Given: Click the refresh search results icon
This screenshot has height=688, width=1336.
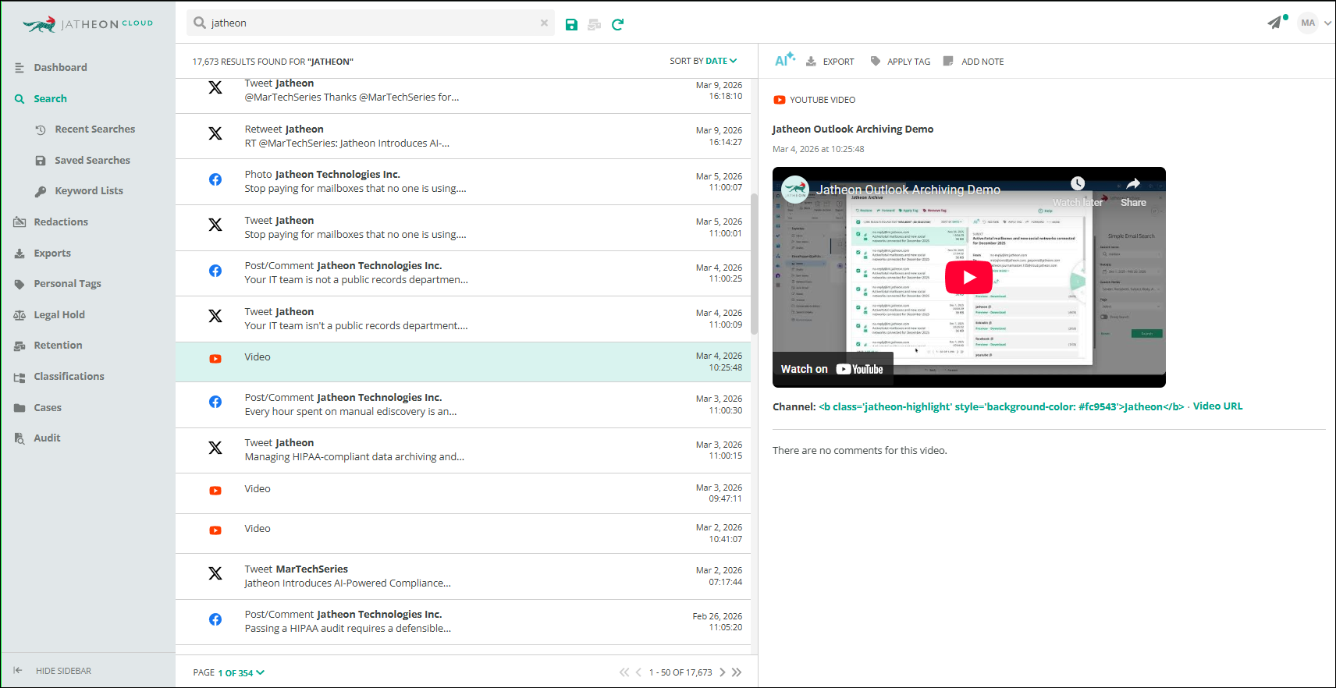Looking at the screenshot, I should pyautogui.click(x=617, y=24).
